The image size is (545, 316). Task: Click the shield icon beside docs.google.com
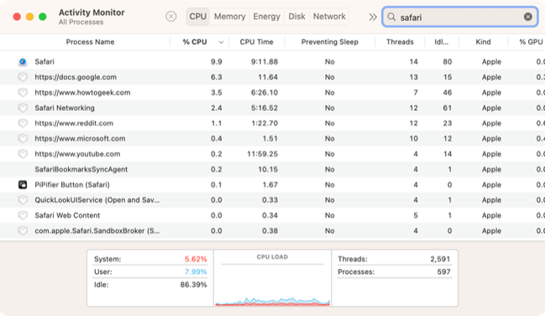23,77
